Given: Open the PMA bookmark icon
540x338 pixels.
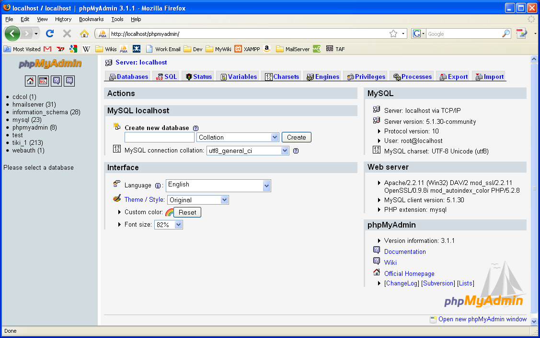Looking at the screenshot, I should [124, 49].
